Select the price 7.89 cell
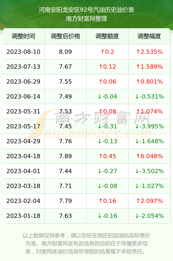Screen dimensions: 173x261 pyautogui.click(x=65, y=156)
